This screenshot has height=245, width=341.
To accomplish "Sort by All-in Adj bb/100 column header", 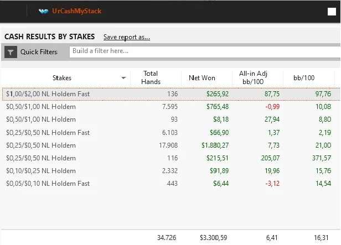I will pos(253,77).
